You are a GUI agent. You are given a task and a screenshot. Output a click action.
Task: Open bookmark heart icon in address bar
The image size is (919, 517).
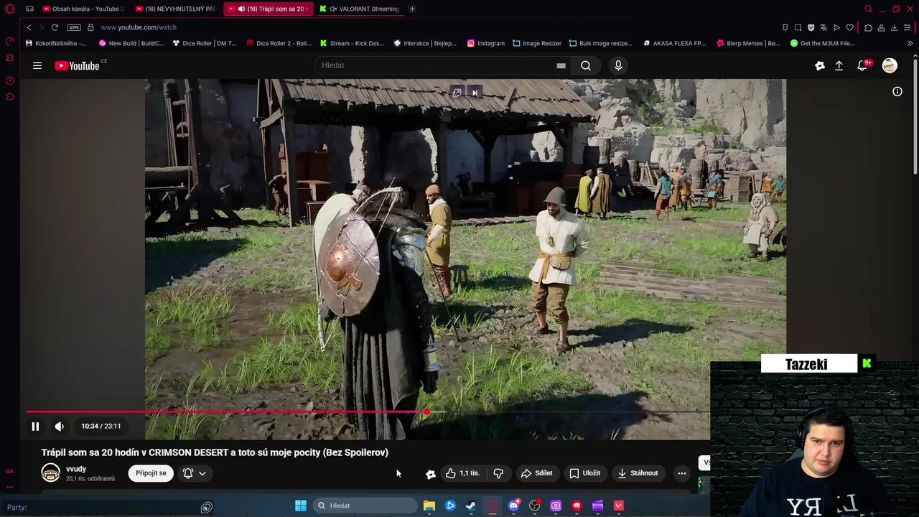850,27
